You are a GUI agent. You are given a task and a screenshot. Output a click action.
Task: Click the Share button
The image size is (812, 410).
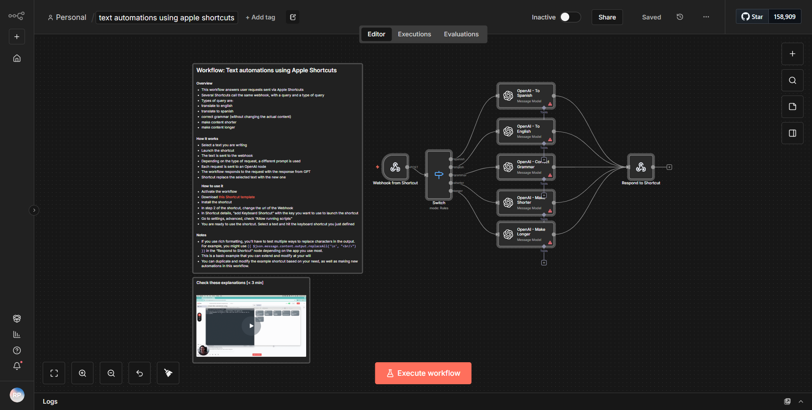click(607, 17)
